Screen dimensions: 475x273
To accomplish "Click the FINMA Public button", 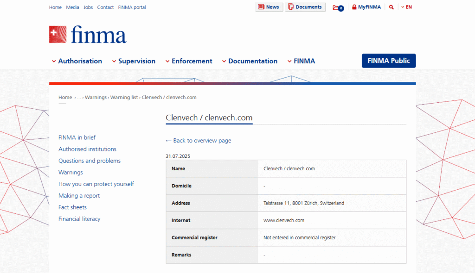I will 389,61.
